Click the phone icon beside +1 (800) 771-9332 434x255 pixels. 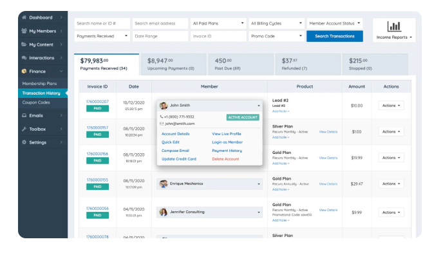click(x=162, y=117)
